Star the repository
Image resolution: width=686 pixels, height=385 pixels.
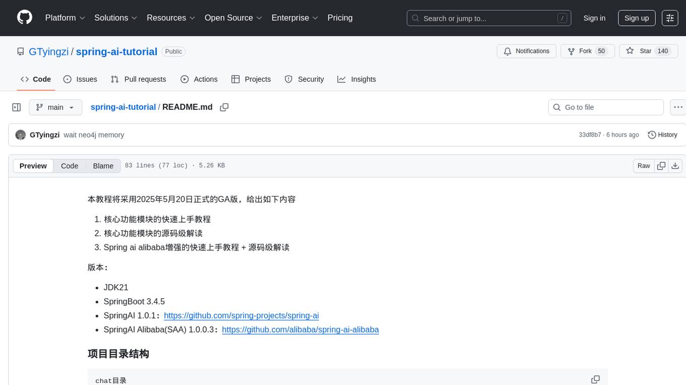[x=649, y=51]
